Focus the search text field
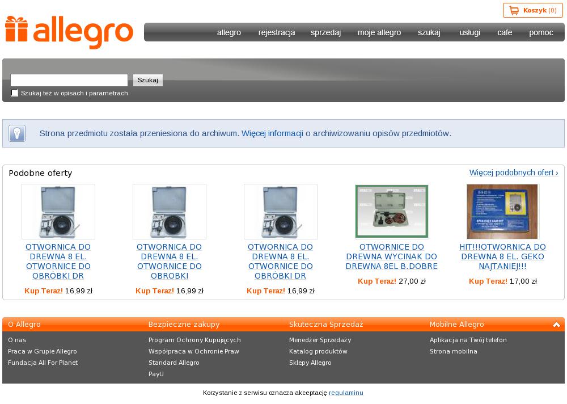Image resolution: width=567 pixels, height=404 pixels. (69, 80)
